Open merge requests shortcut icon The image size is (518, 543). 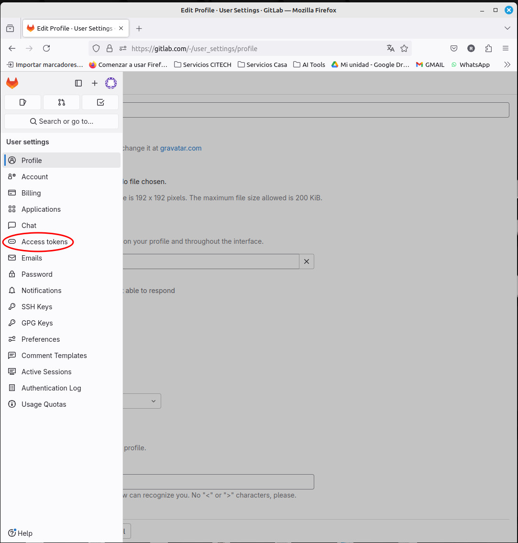pos(61,102)
